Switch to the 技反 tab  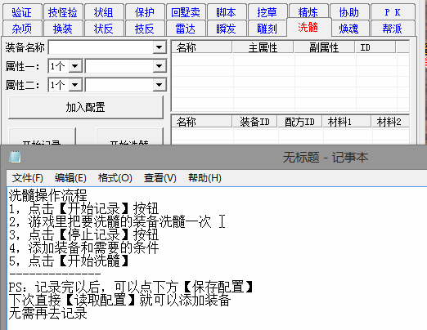(x=145, y=29)
